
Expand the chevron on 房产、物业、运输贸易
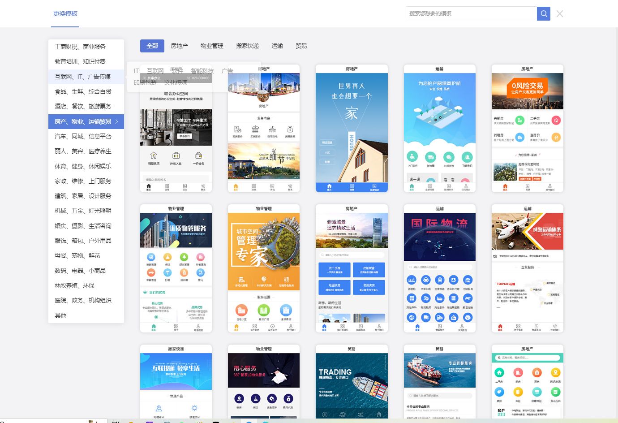[117, 121]
